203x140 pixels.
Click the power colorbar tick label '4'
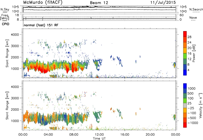pos(188,70)
